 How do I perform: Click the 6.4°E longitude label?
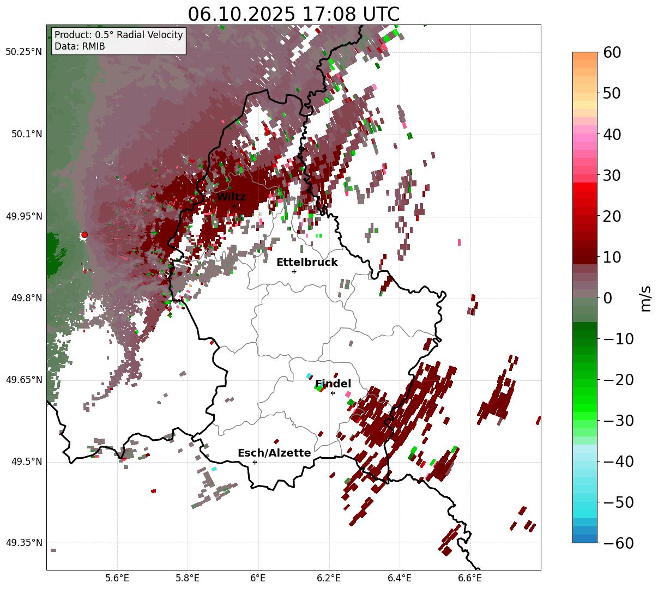(x=400, y=578)
